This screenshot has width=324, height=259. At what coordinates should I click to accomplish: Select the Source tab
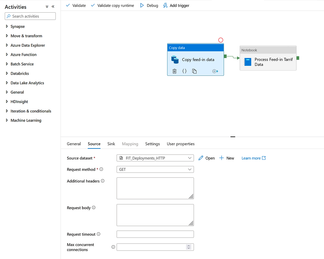[94, 144]
